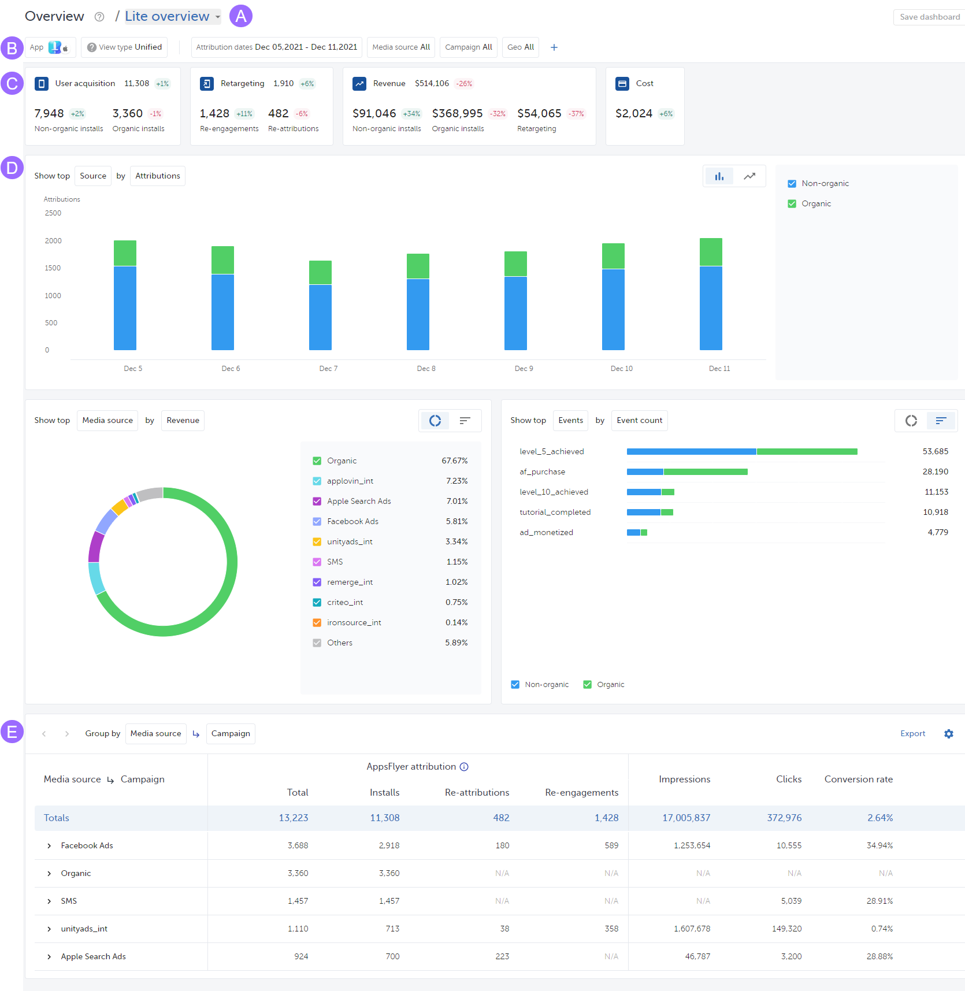
Task: Select the bar chart view for attributions
Action: (x=718, y=176)
